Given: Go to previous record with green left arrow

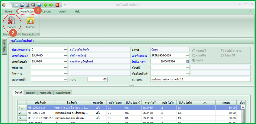Looking at the screenshot, I should 46,5.
